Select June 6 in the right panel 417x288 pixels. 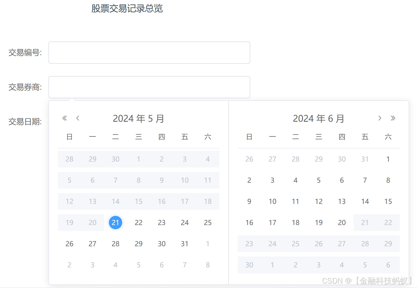click(342, 180)
